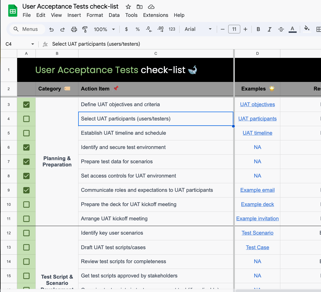Print the spreadsheet using printer icon
321x292 pixels.
tap(74, 29)
